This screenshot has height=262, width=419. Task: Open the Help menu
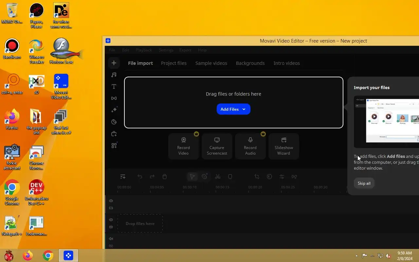pos(202,50)
